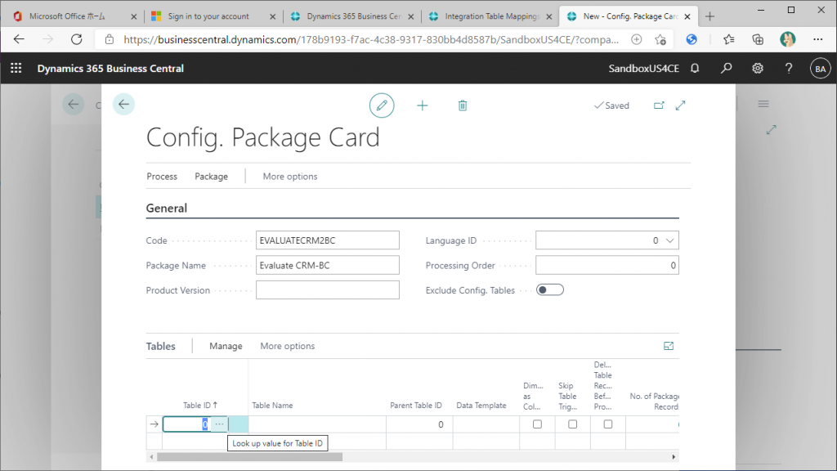Sort by Table ID column header

tap(200, 406)
